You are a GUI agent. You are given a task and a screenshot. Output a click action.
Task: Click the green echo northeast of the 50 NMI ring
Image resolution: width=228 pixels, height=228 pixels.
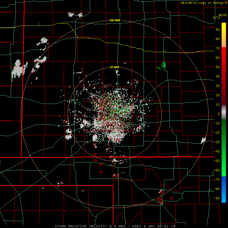pos(164,65)
